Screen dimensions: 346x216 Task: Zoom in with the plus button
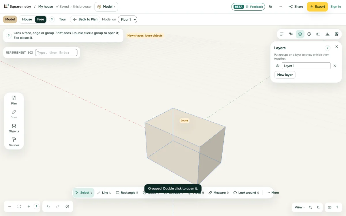[x=29, y=206]
